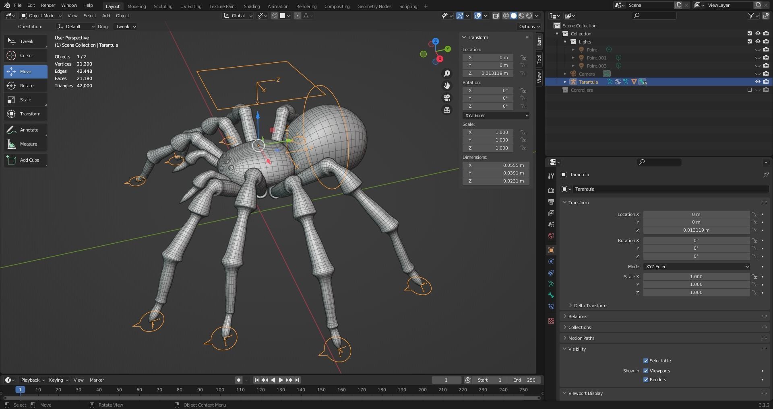Switch to Geometry Nodes workspace tab

pos(374,6)
